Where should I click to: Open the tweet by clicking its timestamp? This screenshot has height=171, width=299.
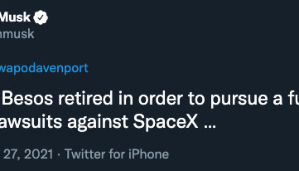point(28,154)
